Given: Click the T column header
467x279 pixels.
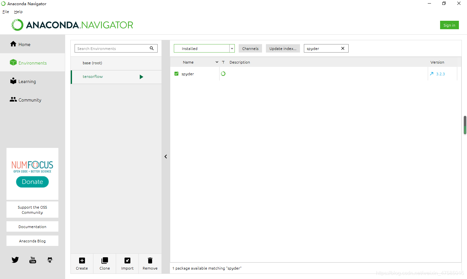Looking at the screenshot, I should (x=223, y=62).
